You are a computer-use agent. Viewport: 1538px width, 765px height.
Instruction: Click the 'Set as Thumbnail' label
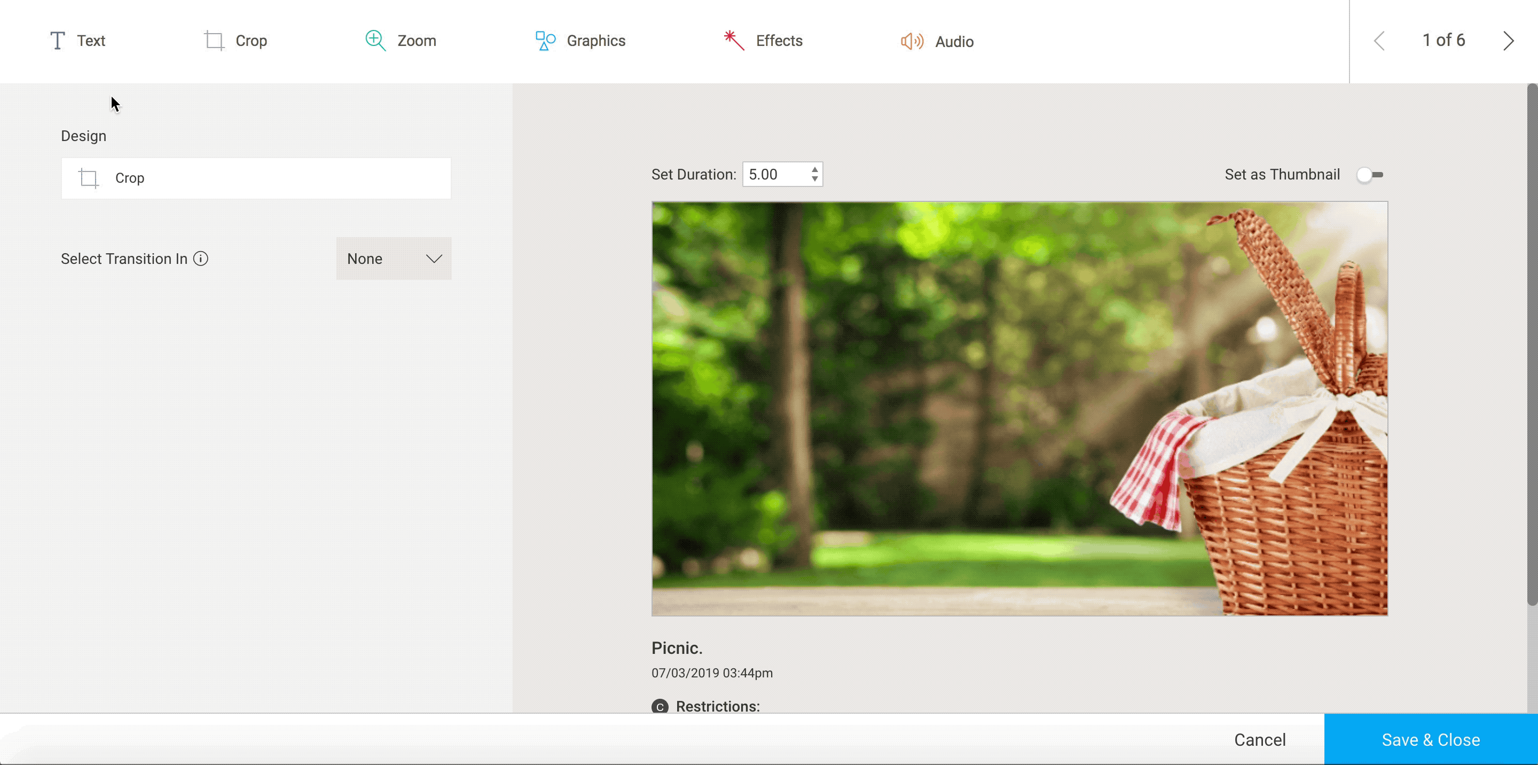pyautogui.click(x=1282, y=174)
